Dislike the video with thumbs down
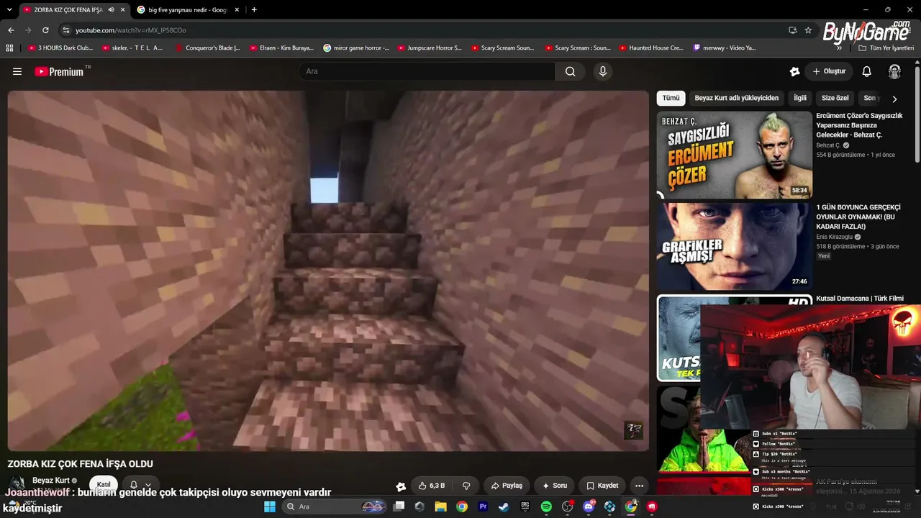The width and height of the screenshot is (921, 518). tap(466, 486)
